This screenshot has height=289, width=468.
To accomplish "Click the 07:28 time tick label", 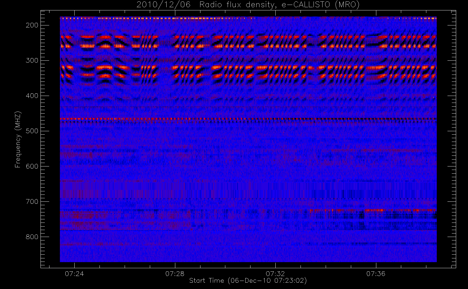I will pyautogui.click(x=175, y=274).
